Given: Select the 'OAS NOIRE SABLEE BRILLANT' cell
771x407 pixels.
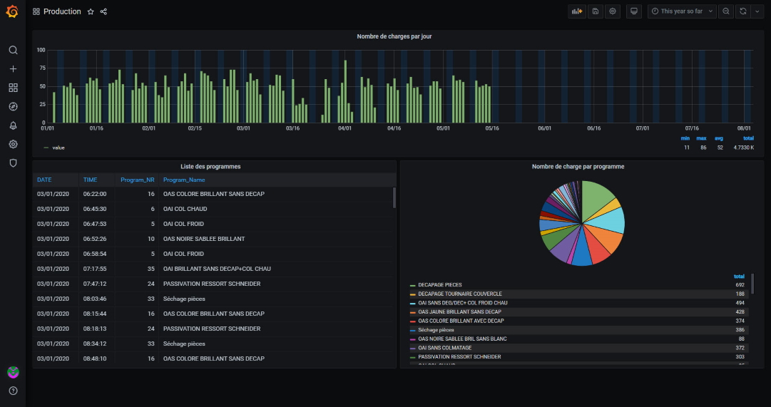Looking at the screenshot, I should (203, 239).
